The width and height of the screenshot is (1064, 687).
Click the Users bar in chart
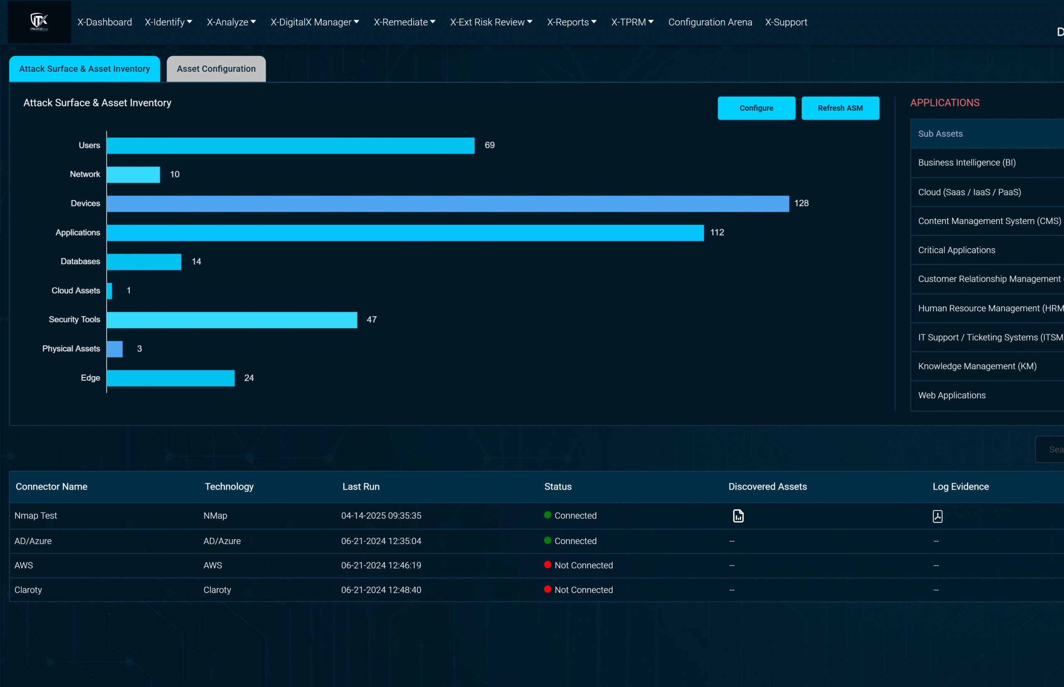pyautogui.click(x=291, y=145)
